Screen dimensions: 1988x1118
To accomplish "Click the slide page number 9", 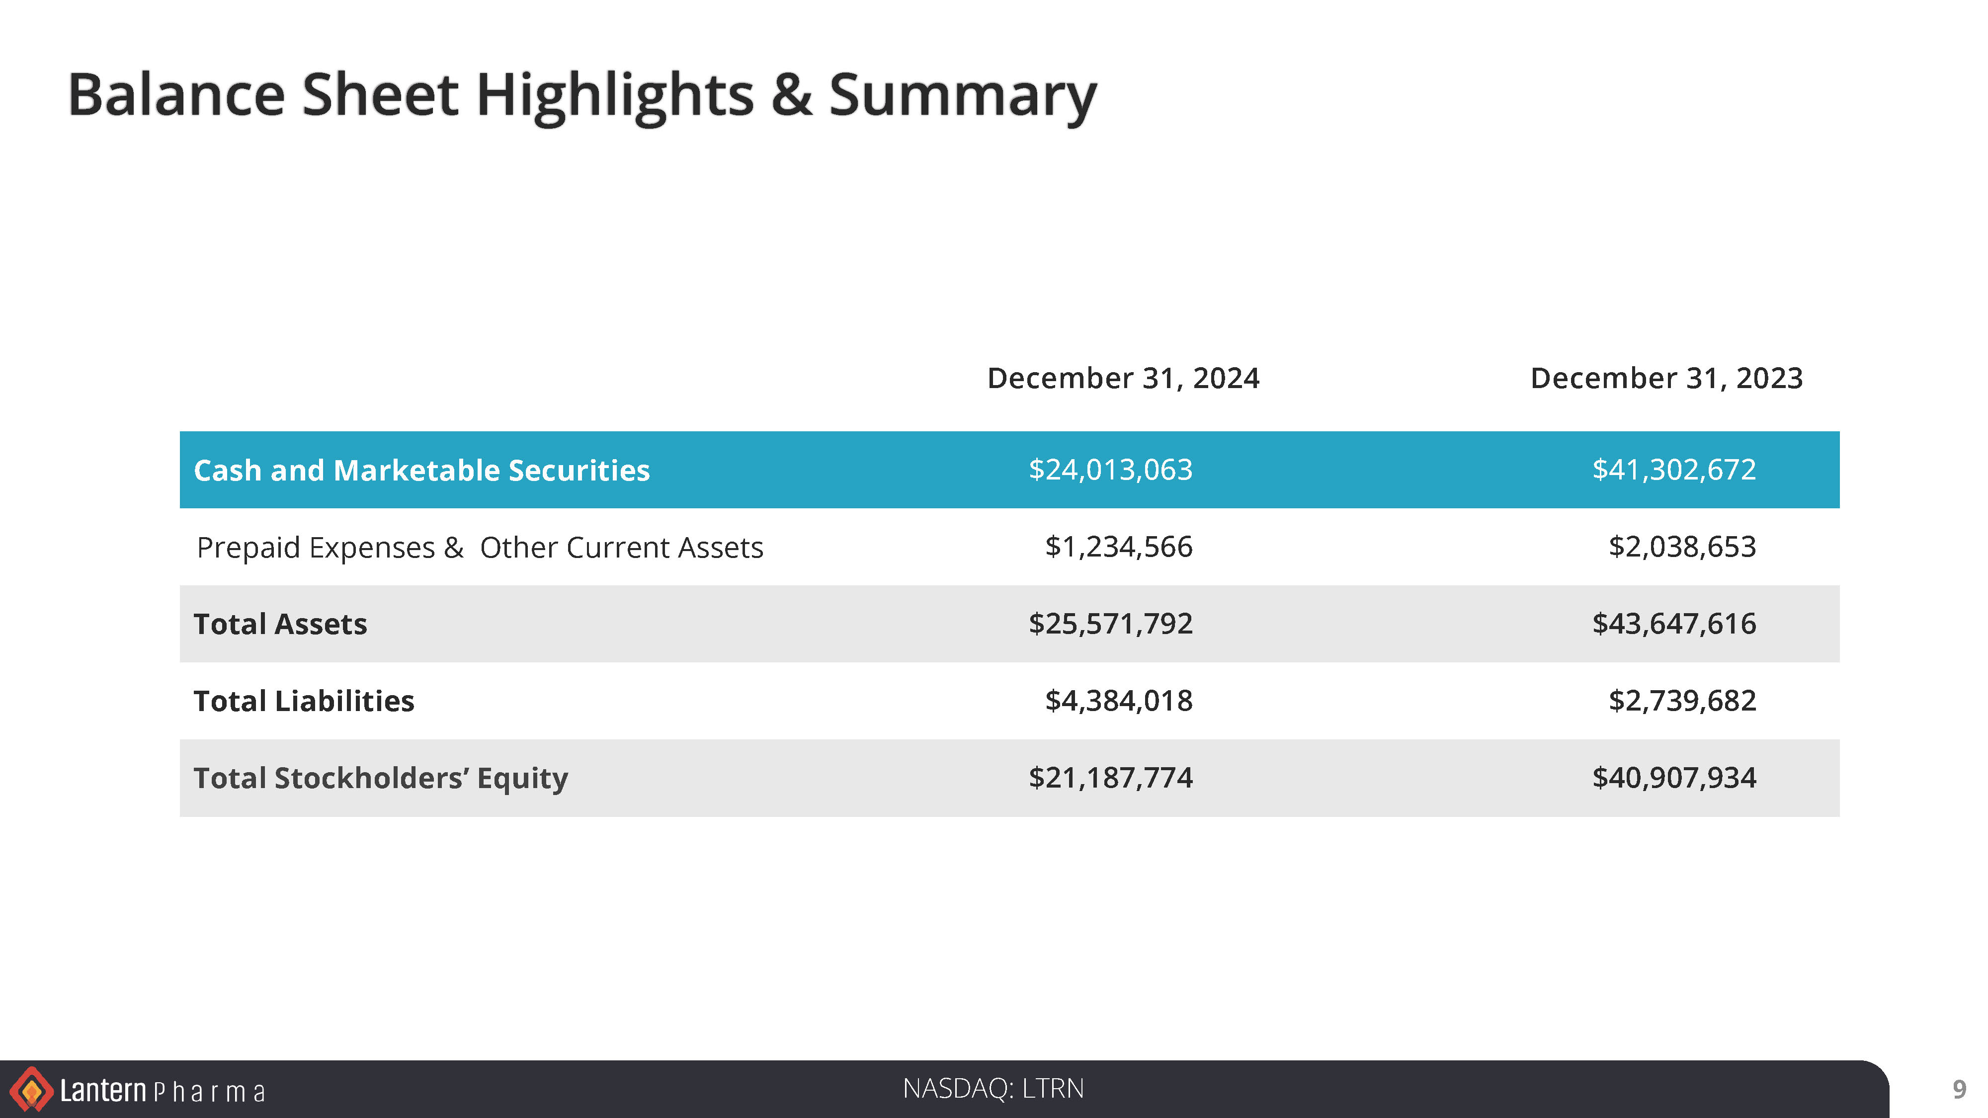I will pyautogui.click(x=1959, y=1090).
